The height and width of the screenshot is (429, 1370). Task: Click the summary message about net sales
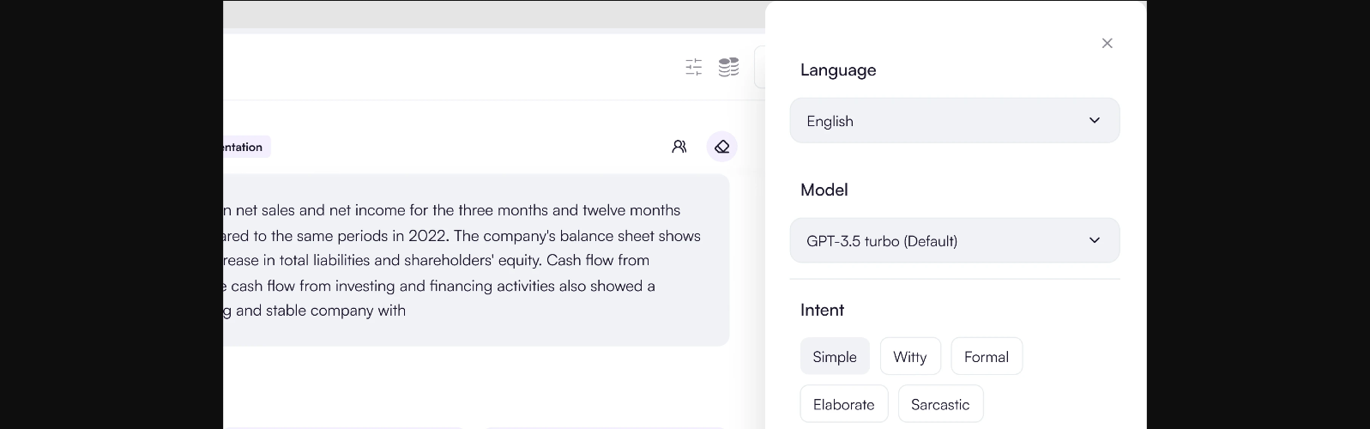[x=463, y=260]
